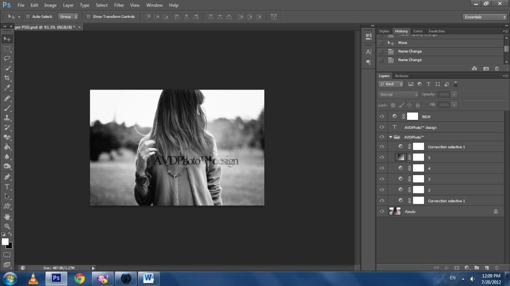The width and height of the screenshot is (510, 286).
Task: Hide the B&W layer
Action: coord(382,116)
